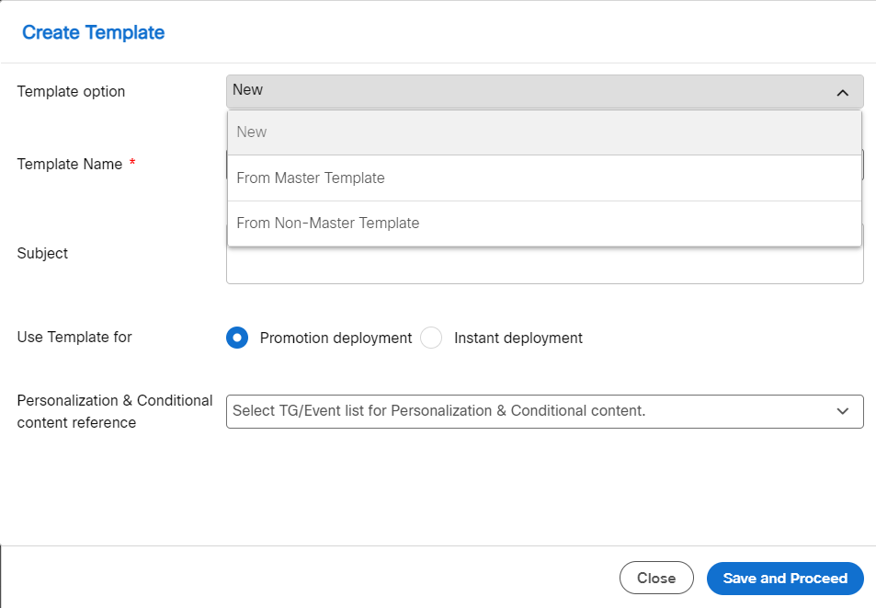Select the Promotion deployment radio button

pyautogui.click(x=237, y=338)
